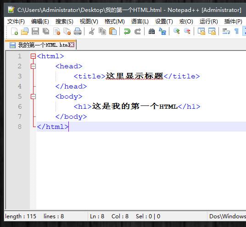
Task: Click the lines : 8 status field
Action: (x=54, y=216)
